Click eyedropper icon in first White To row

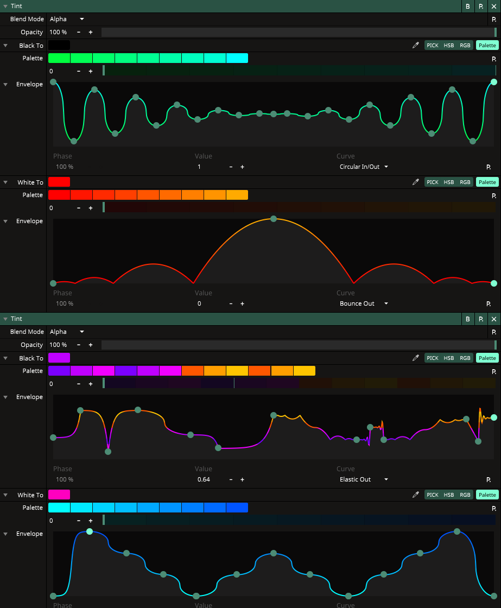pyautogui.click(x=416, y=182)
